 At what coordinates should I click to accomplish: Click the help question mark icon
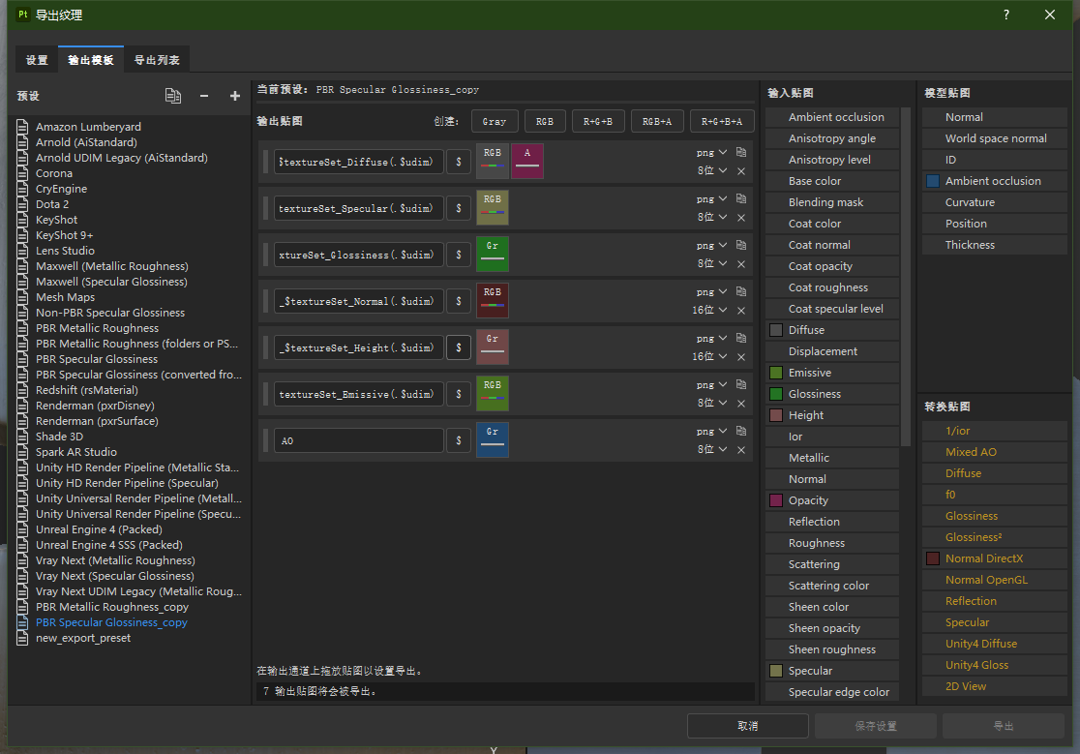pos(1006,15)
